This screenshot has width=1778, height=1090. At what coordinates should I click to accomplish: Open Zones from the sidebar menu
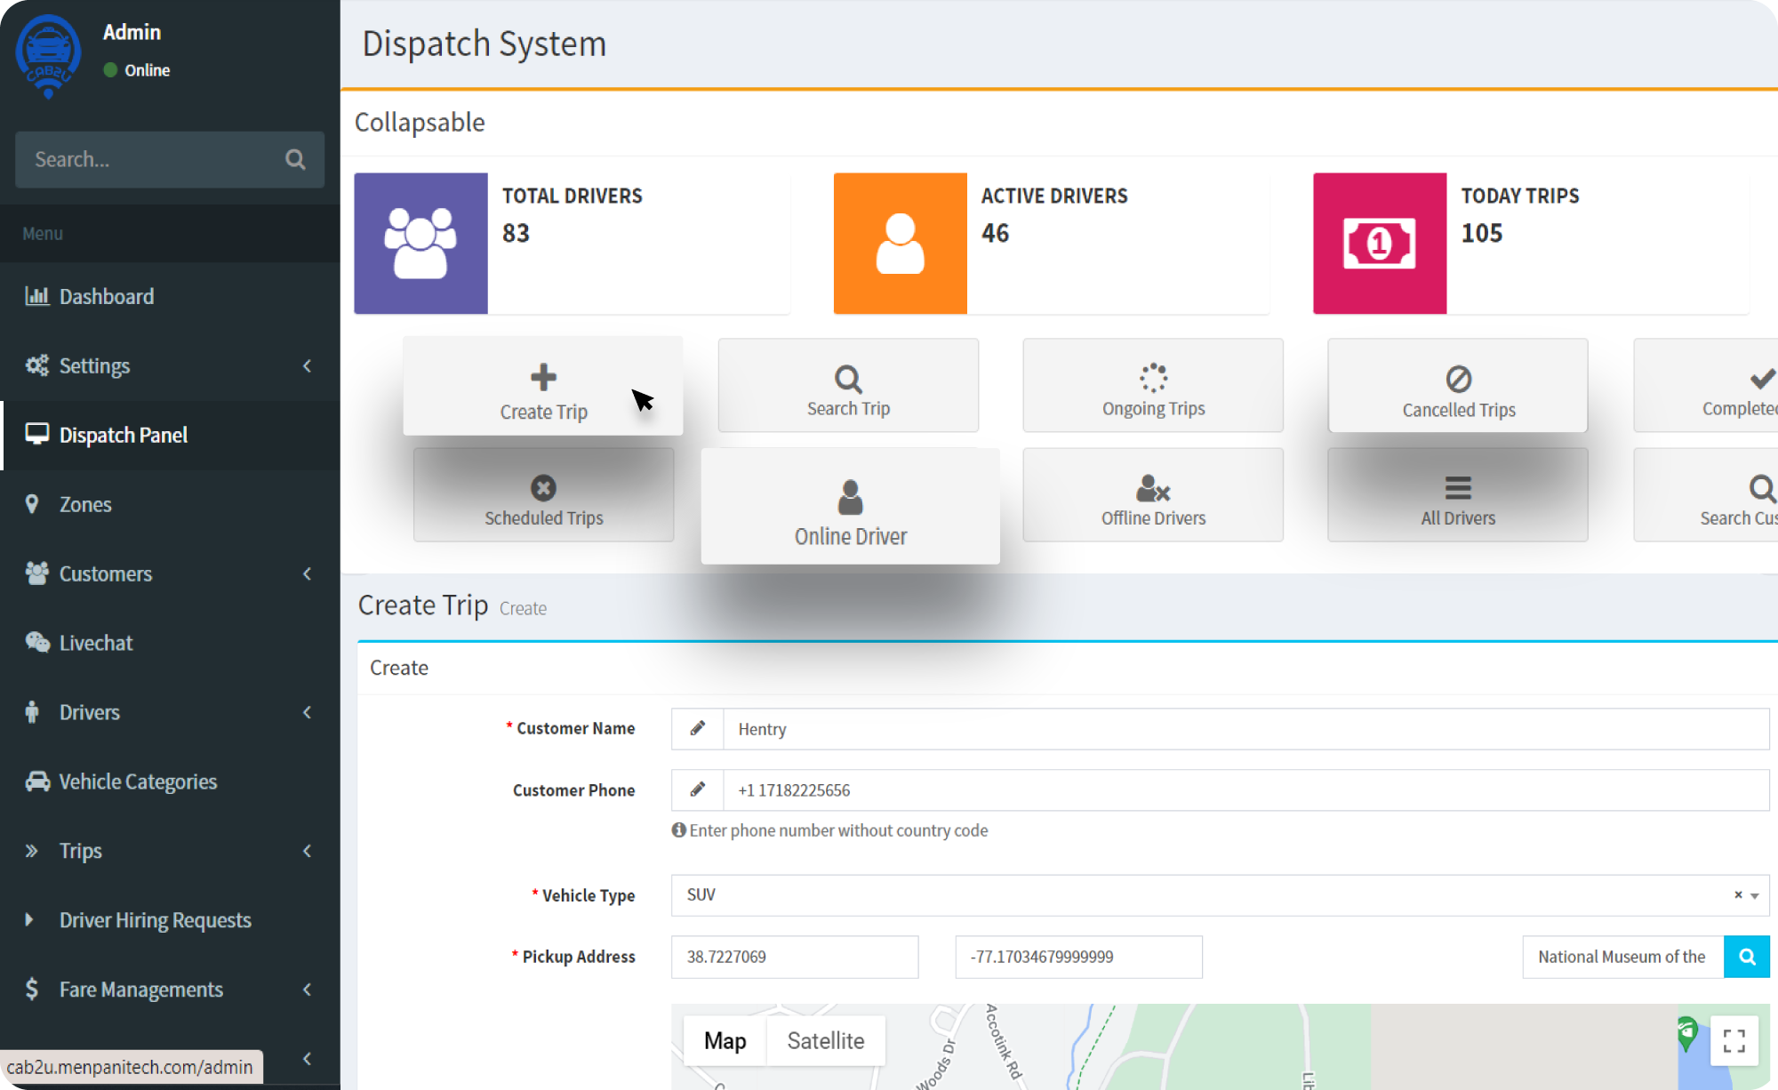pyautogui.click(x=85, y=505)
